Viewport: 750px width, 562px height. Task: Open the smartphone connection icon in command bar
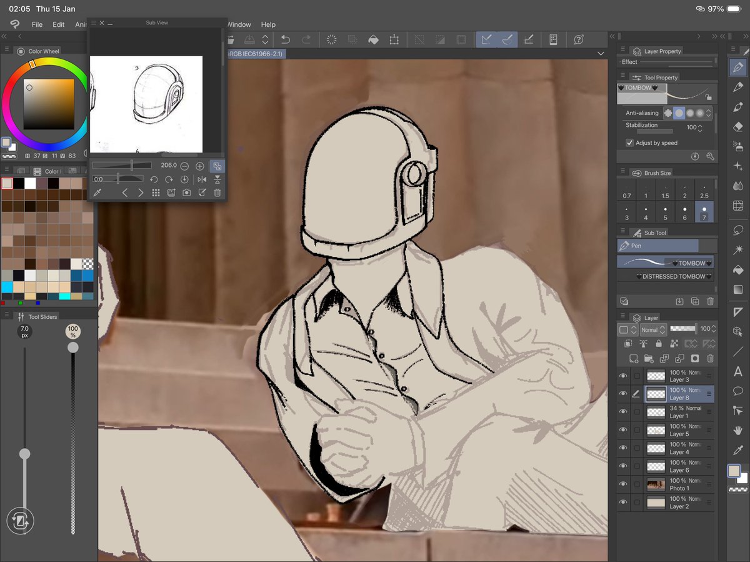[x=553, y=39]
